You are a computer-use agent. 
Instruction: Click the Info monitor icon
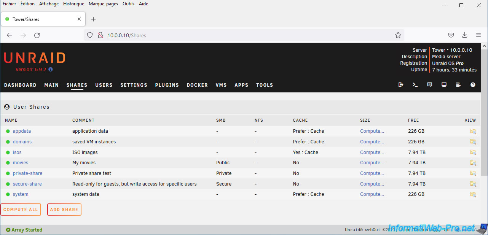pos(444,85)
